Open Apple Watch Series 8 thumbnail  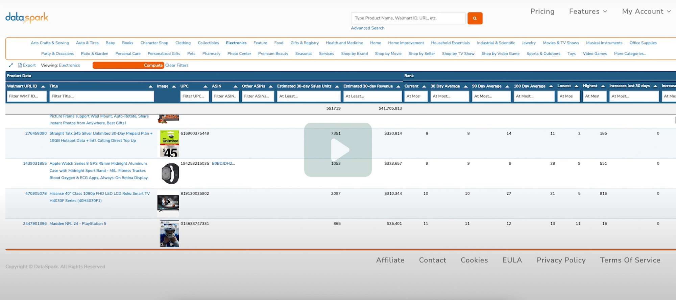click(170, 173)
